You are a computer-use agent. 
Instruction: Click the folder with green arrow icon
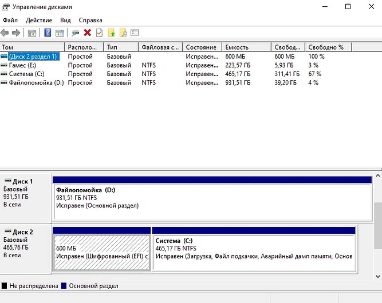tap(111, 33)
